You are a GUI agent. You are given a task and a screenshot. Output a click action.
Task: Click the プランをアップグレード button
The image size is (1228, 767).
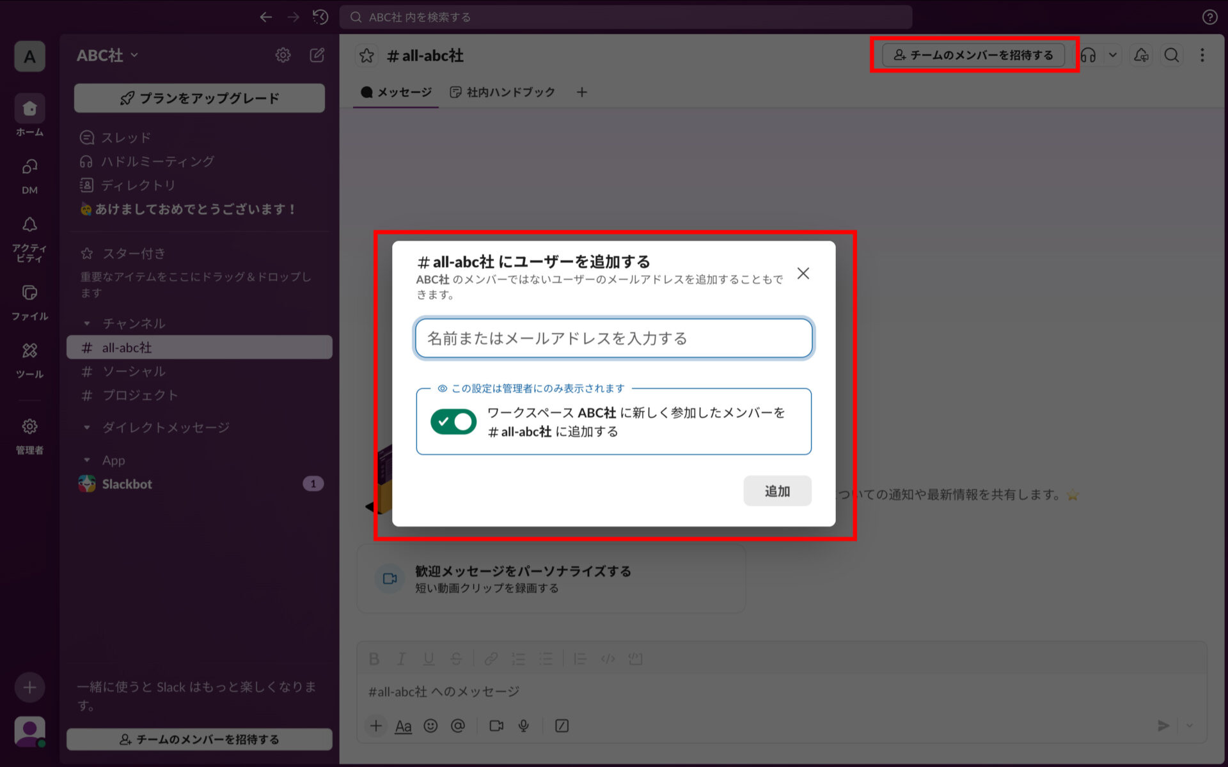pyautogui.click(x=199, y=98)
